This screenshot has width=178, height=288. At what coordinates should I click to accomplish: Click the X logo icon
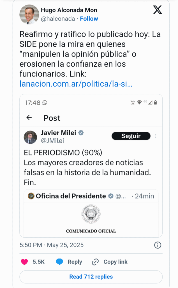158,10
